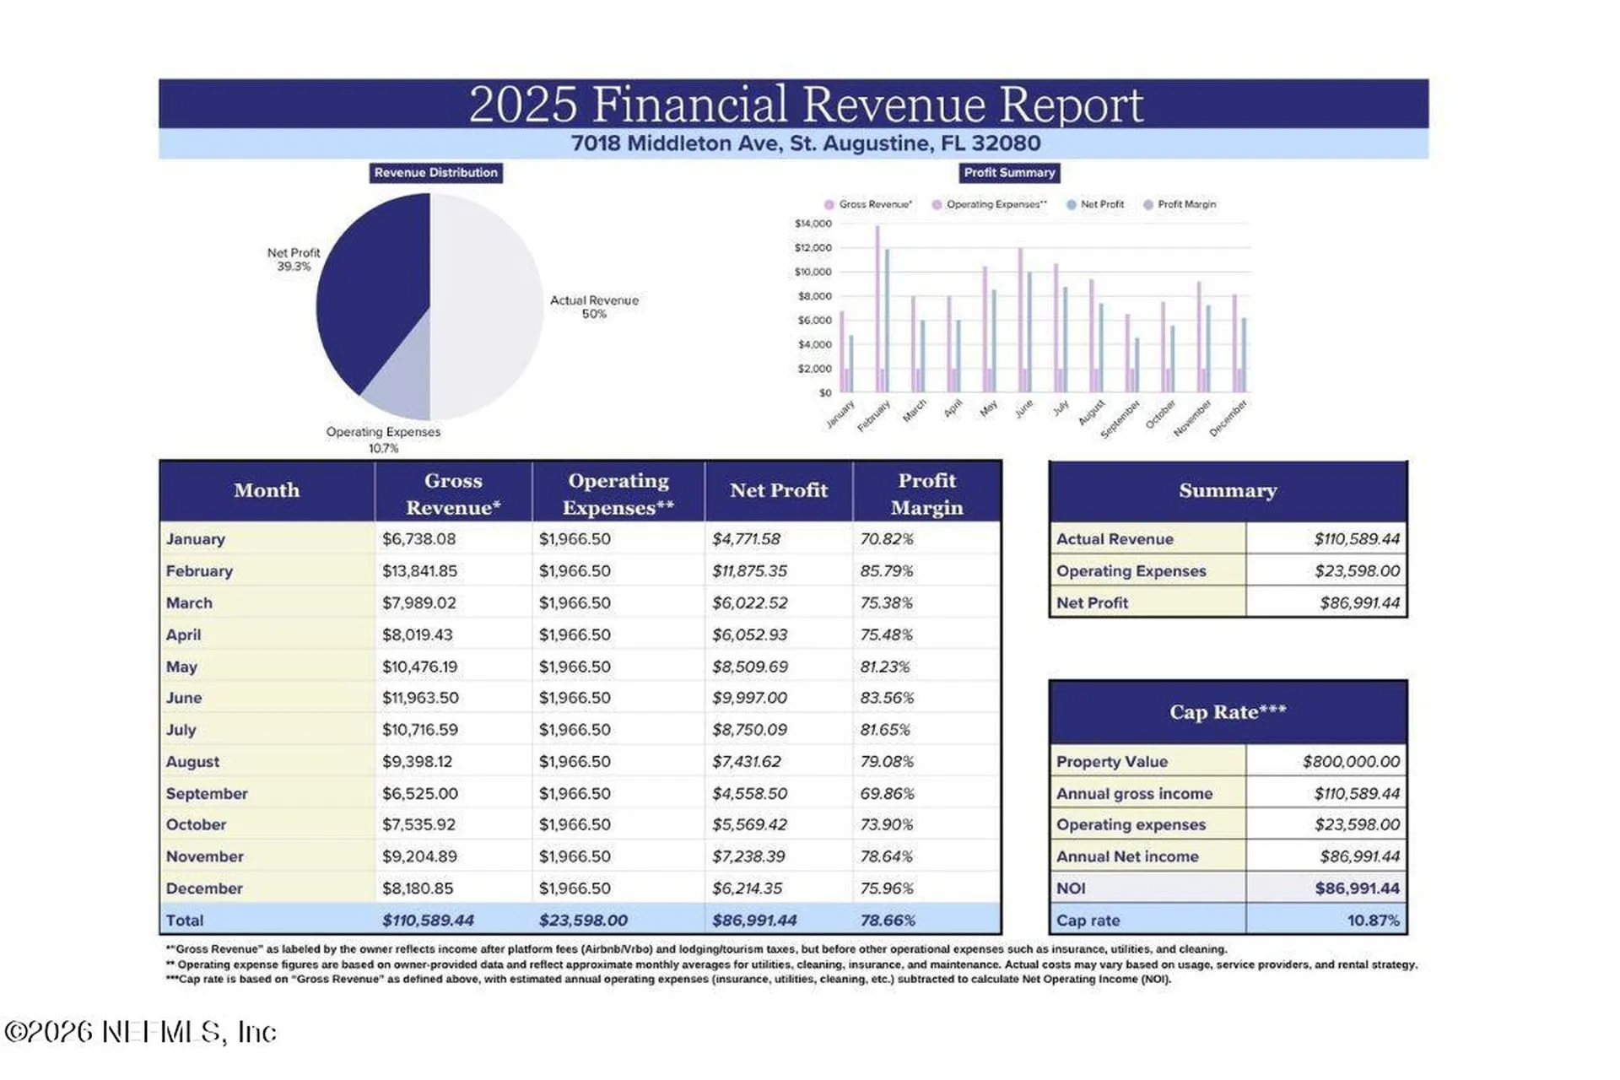Click the Operating Expenses legend dot
This screenshot has width=1620, height=1080.
(937, 204)
